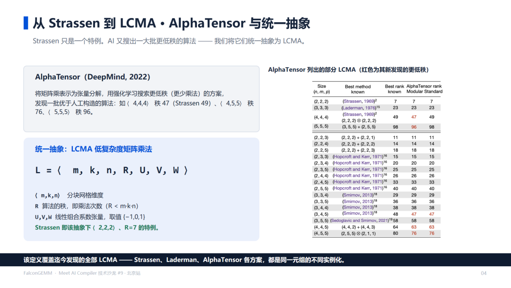Click the '(3,5,5) + (2,5,5)' method cell
The width and height of the screenshot is (511, 288).
(359, 127)
